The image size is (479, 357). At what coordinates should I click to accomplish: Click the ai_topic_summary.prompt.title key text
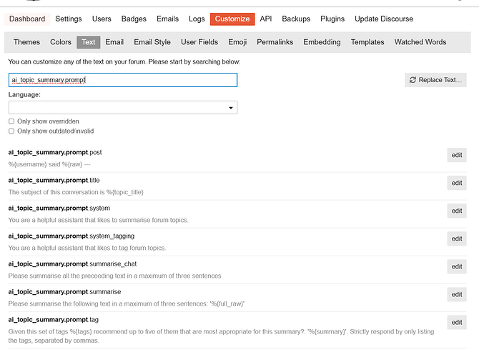pos(54,181)
